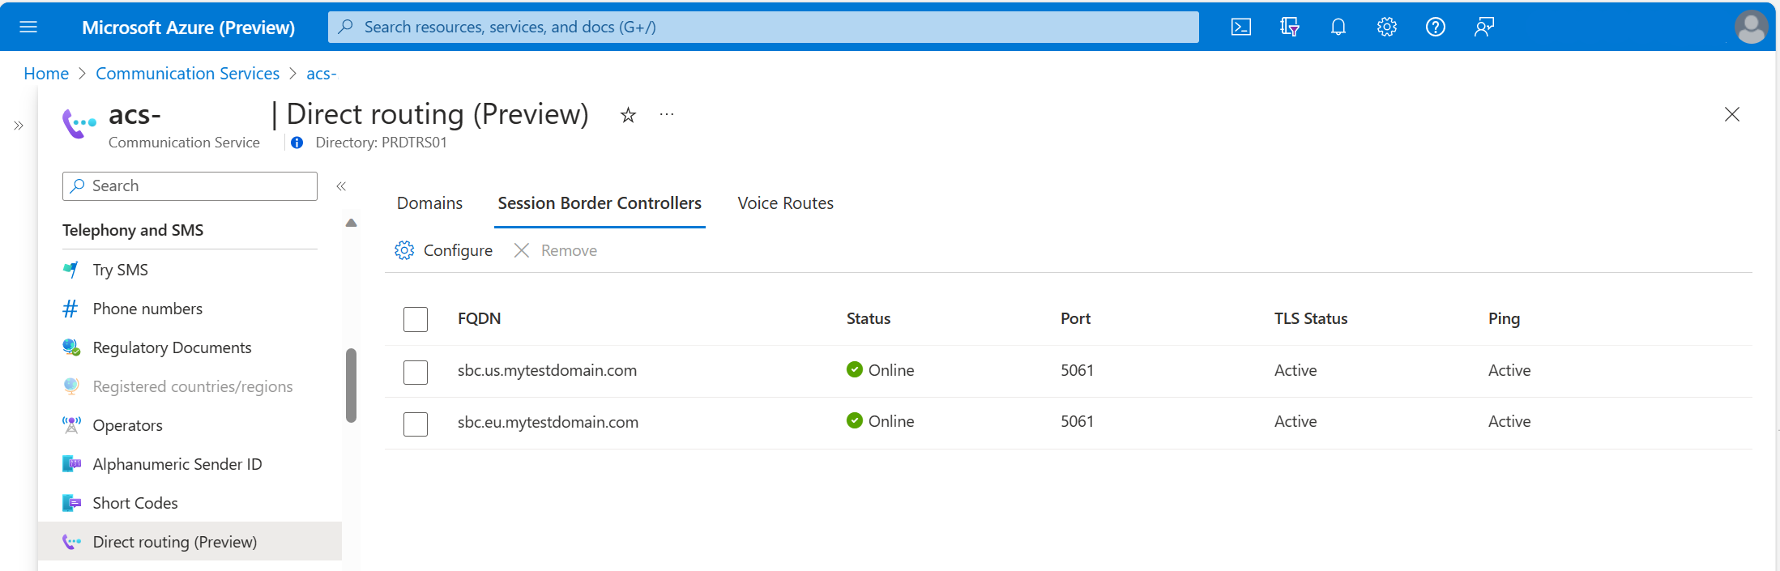Viewport: 1780px width, 571px height.
Task: Click the sidebar scroll-up arrow
Action: click(x=351, y=223)
